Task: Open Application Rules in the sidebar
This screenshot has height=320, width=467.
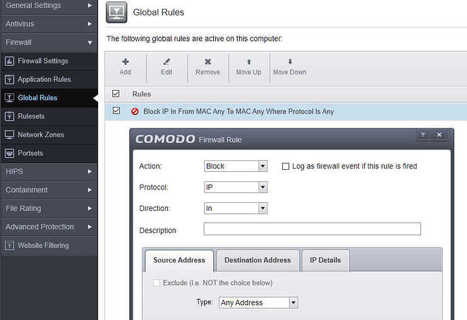Action: pyautogui.click(x=49, y=79)
